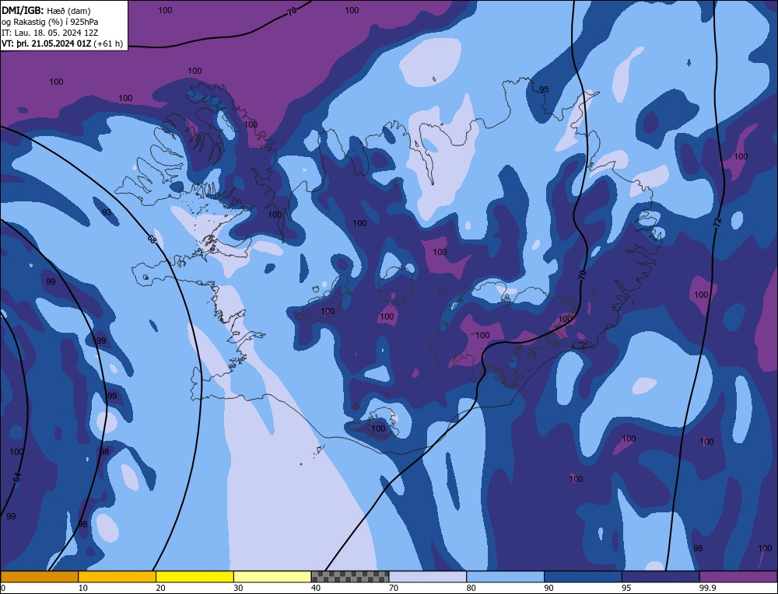Click the '93' humidity value on map
This screenshot has height=594, width=778.
(x=107, y=213)
